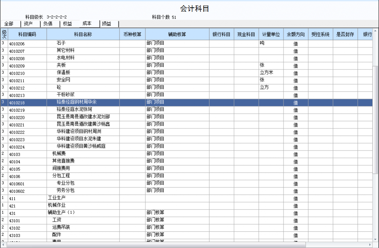Select the 保温板 account name
Screen dimensions: 379x248
(x=63, y=73)
